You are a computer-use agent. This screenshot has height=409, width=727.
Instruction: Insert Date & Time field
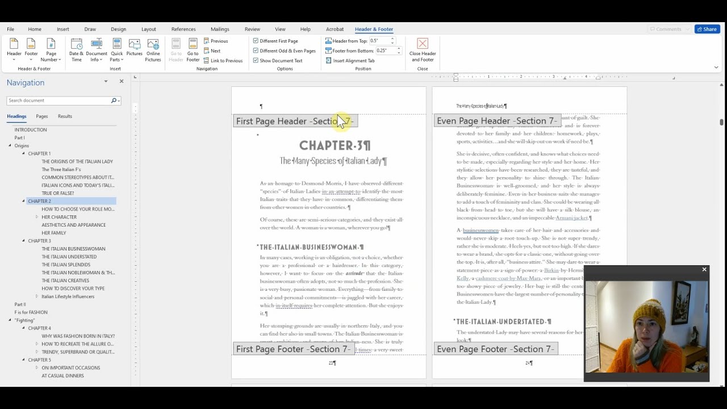tap(76, 50)
